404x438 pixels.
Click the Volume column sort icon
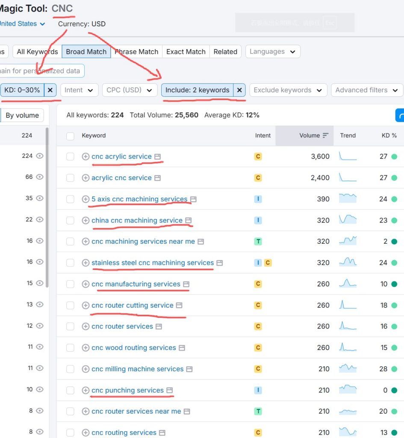click(x=325, y=136)
